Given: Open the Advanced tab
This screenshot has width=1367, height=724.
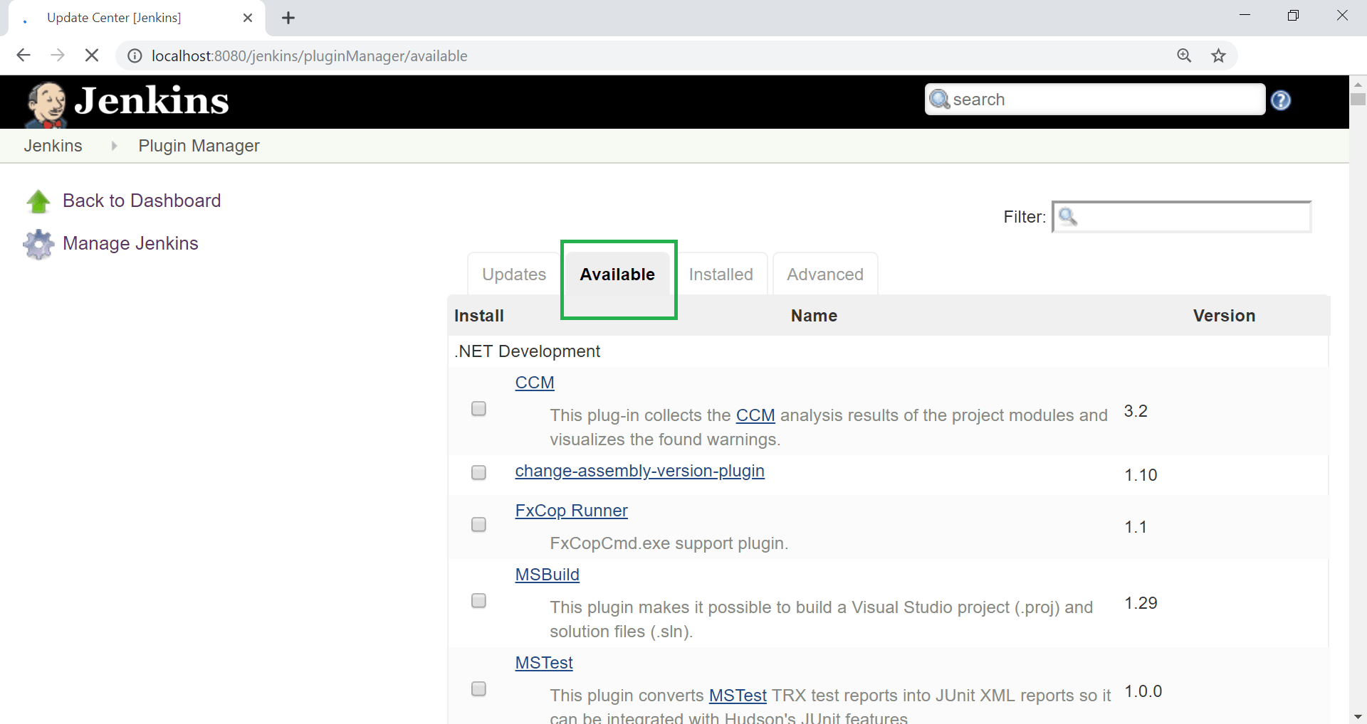Looking at the screenshot, I should click(825, 274).
